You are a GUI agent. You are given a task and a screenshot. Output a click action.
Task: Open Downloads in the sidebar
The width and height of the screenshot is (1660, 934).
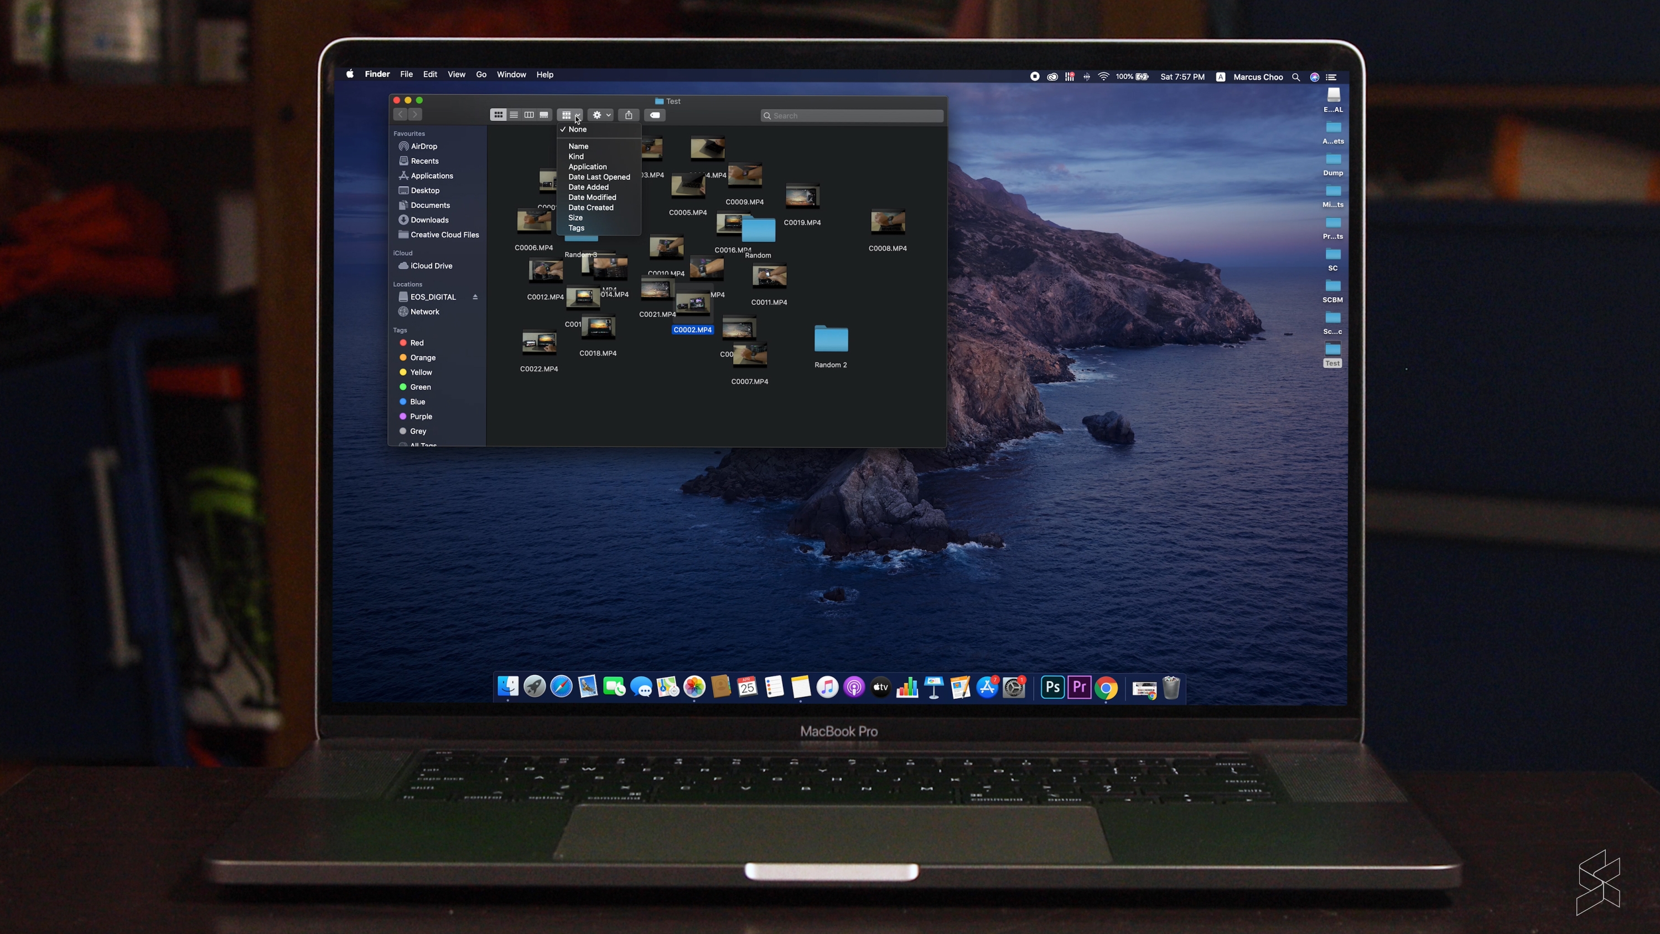429,220
